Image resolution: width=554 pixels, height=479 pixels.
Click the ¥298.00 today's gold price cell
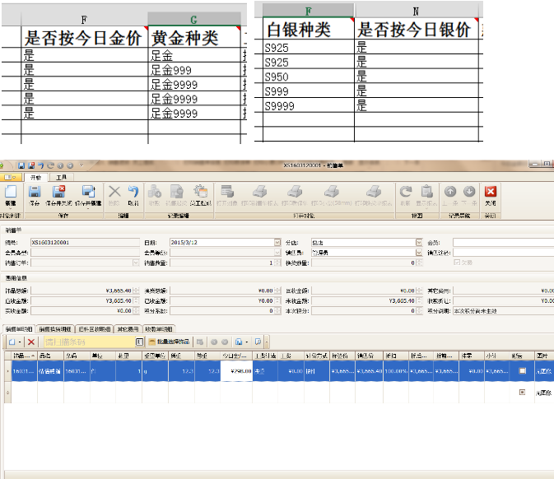click(x=236, y=371)
